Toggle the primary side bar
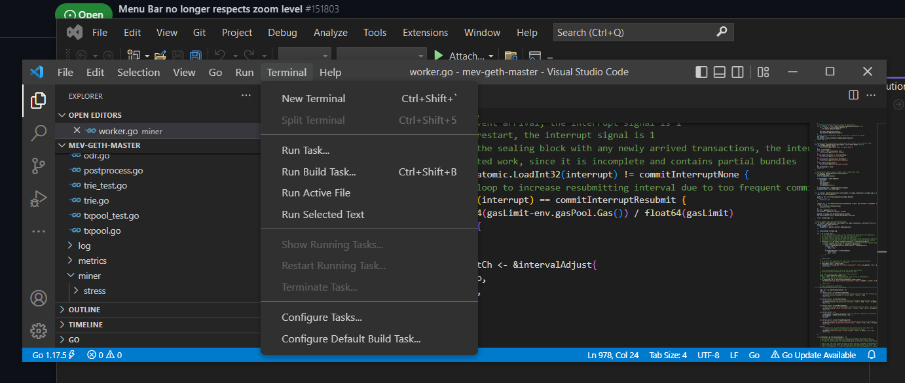 coord(701,72)
